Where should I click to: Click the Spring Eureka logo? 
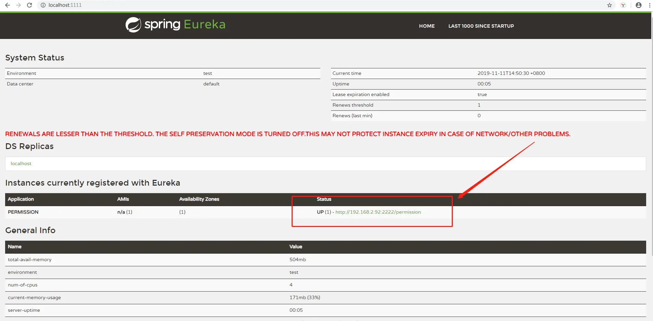pyautogui.click(x=175, y=25)
